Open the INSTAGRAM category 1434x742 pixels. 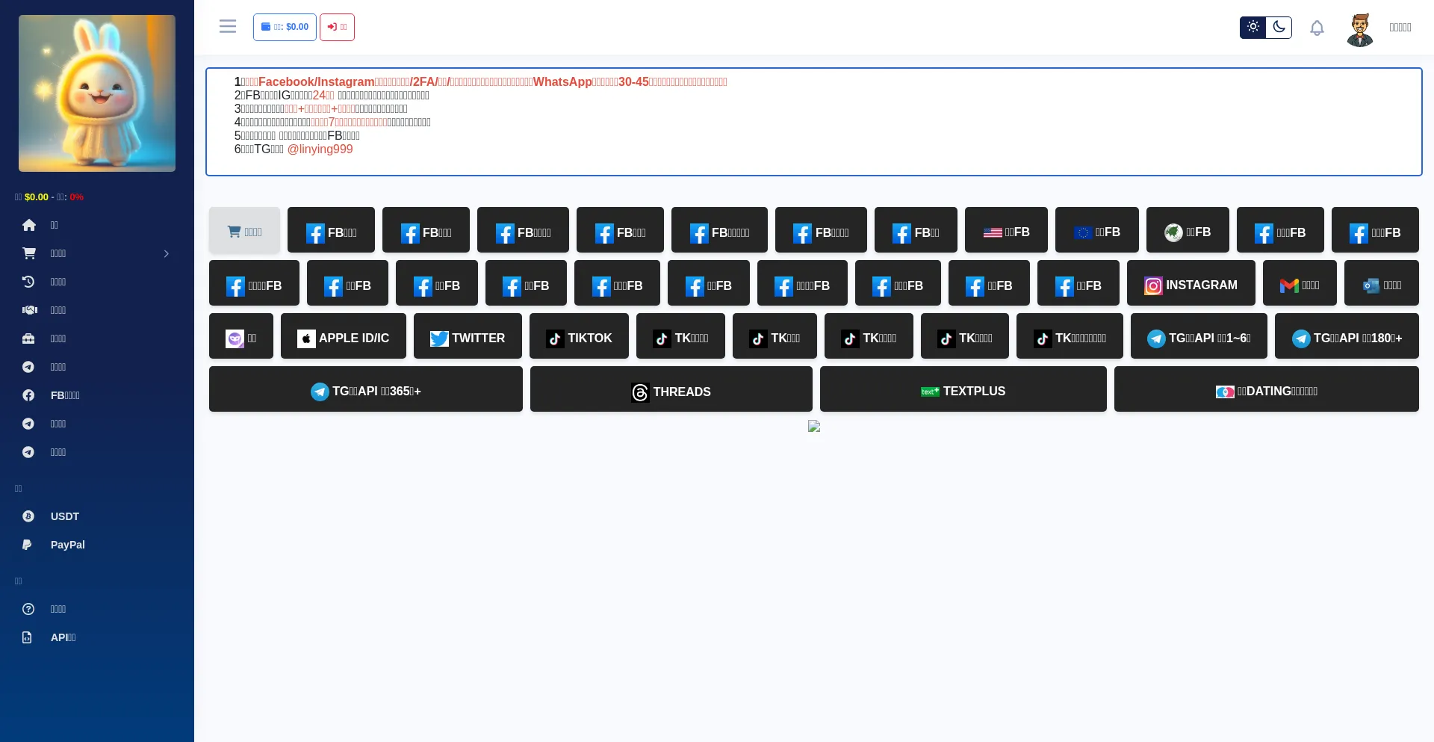coord(1191,285)
